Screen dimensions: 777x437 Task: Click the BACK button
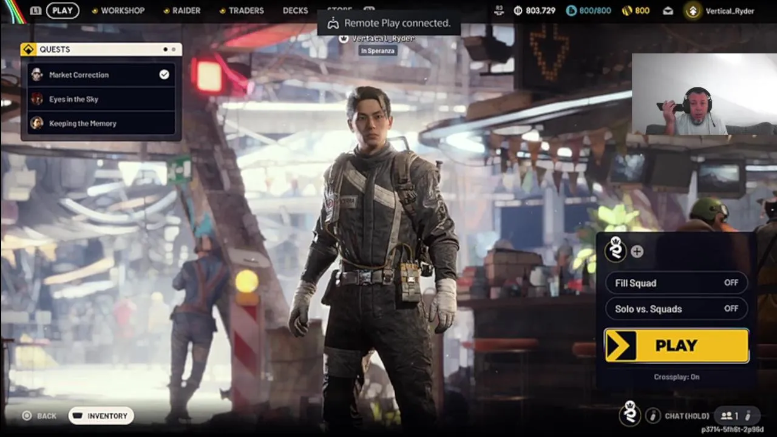[39, 416]
